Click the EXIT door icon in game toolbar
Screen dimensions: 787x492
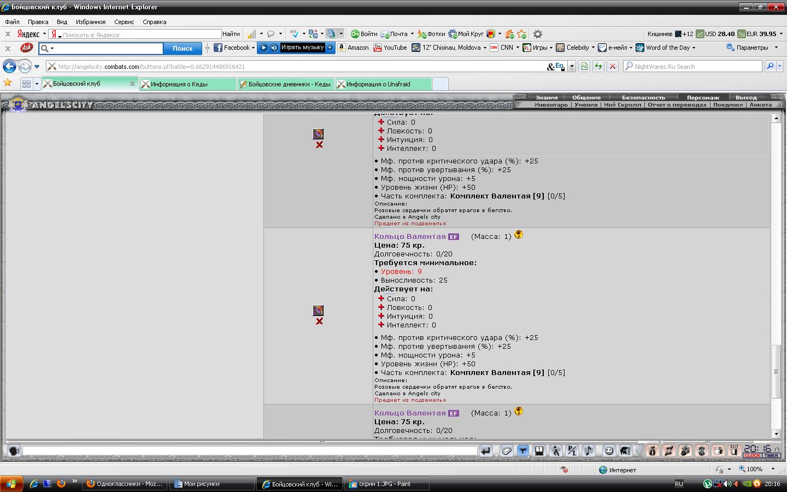[x=735, y=450]
